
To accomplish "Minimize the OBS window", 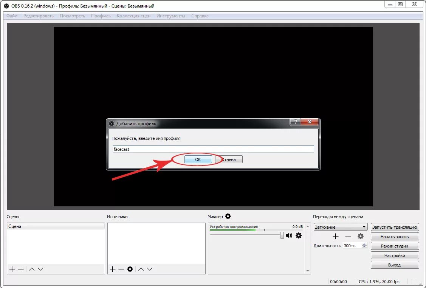I will (x=390, y=5).
